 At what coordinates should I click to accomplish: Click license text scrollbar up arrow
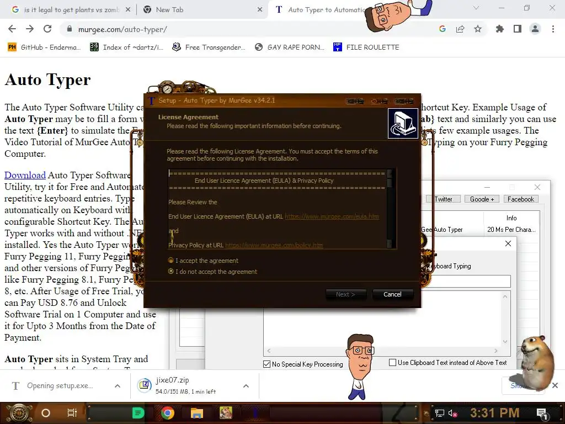pyautogui.click(x=390, y=173)
